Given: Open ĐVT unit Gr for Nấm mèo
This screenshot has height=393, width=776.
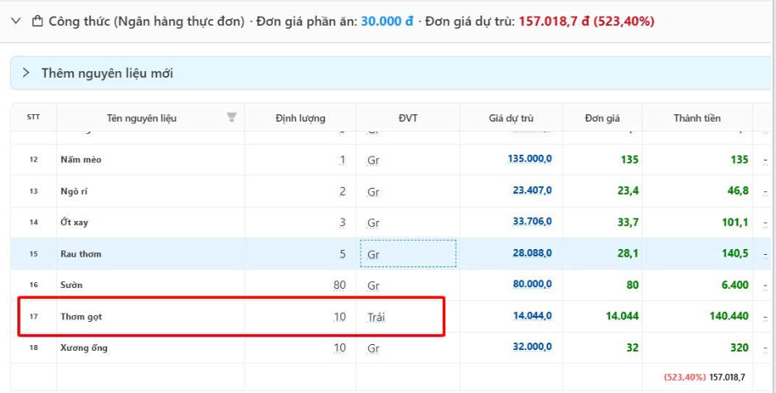Looking at the screenshot, I should pos(373,161).
